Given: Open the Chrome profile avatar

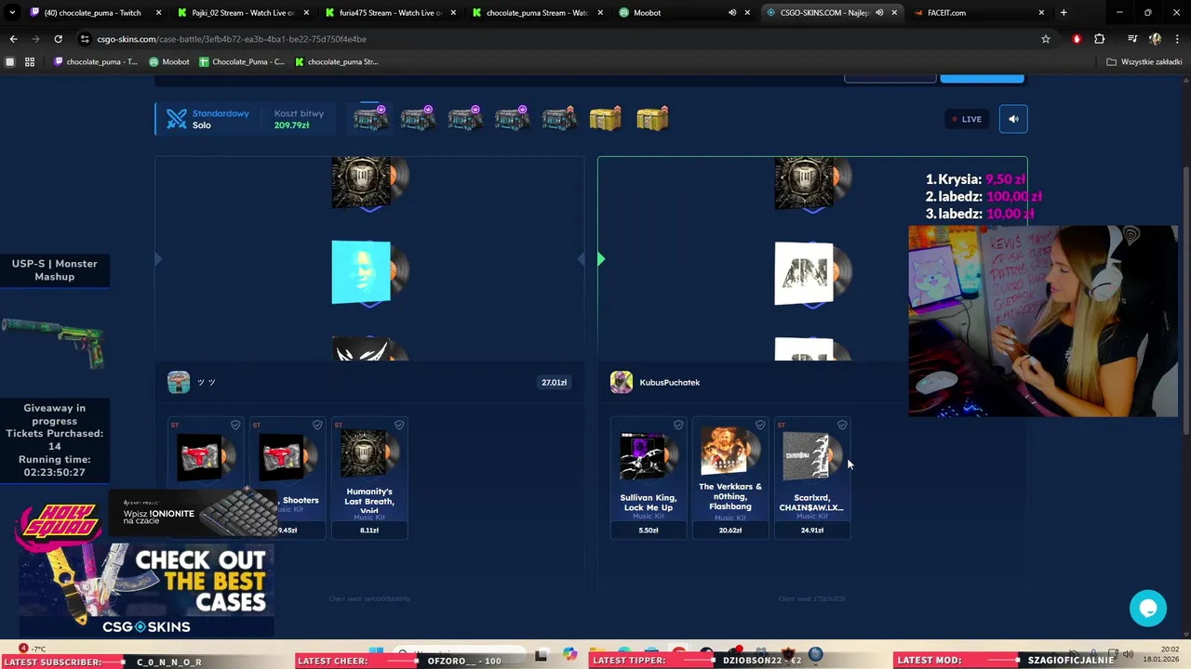Looking at the screenshot, I should (1155, 39).
